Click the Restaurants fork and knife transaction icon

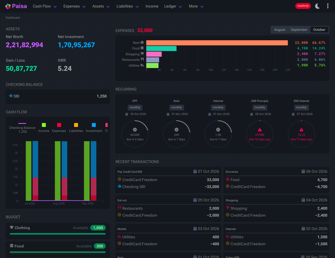click(119, 208)
